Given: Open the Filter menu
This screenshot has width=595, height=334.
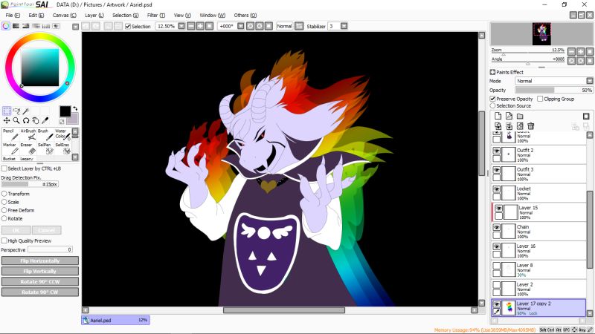Looking at the screenshot, I should point(156,15).
